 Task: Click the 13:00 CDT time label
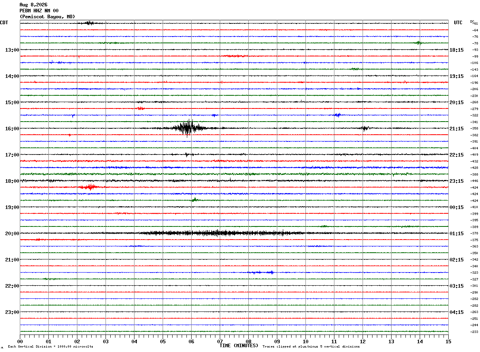[x=12, y=50]
